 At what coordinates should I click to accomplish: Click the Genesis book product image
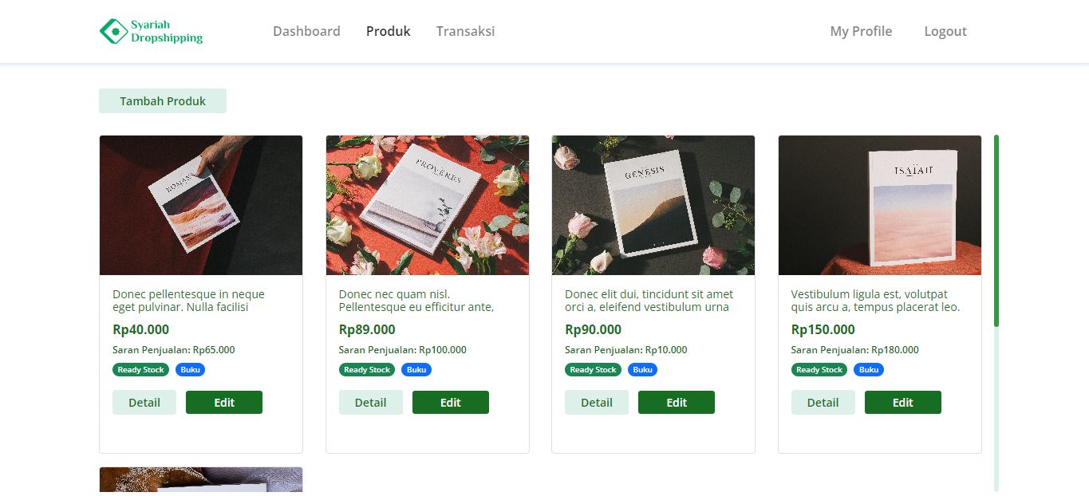coord(653,204)
